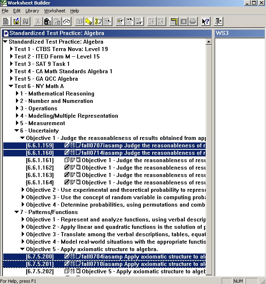
Task: Click the list with return arrow icon
Action: (x=108, y=21)
